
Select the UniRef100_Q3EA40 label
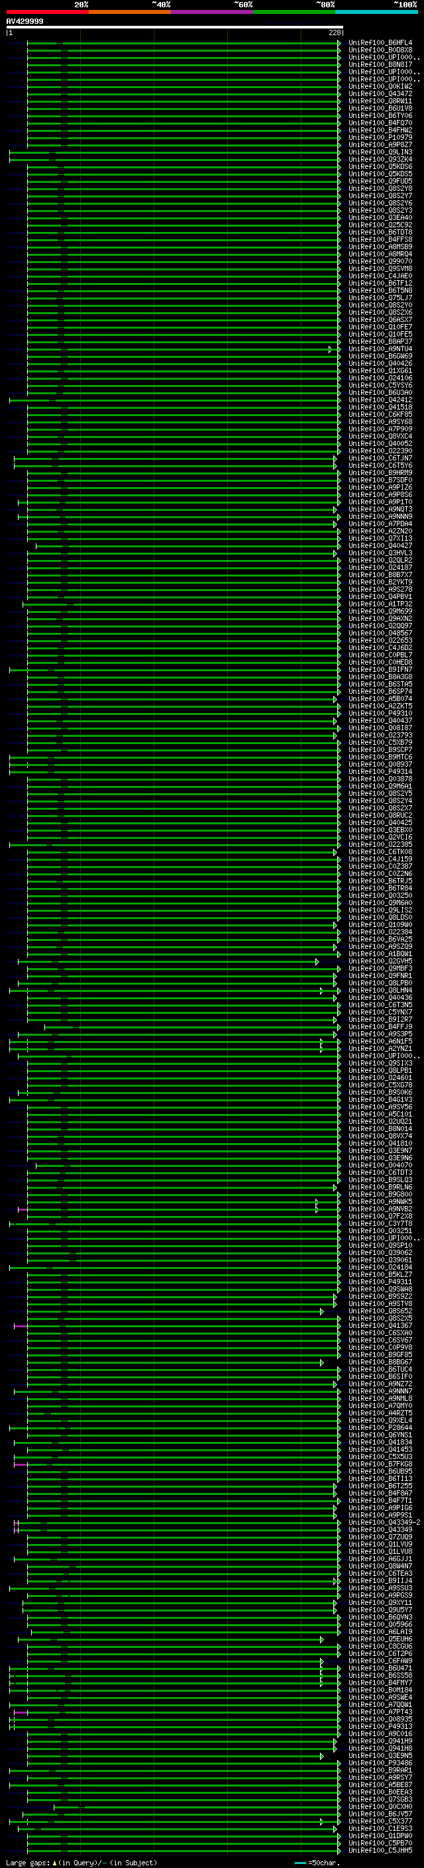tap(380, 217)
